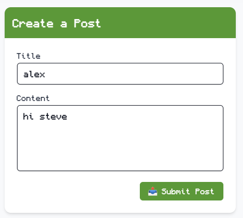243x218 pixels.
Task: Focus the Title input field
Action: [x=120, y=74]
